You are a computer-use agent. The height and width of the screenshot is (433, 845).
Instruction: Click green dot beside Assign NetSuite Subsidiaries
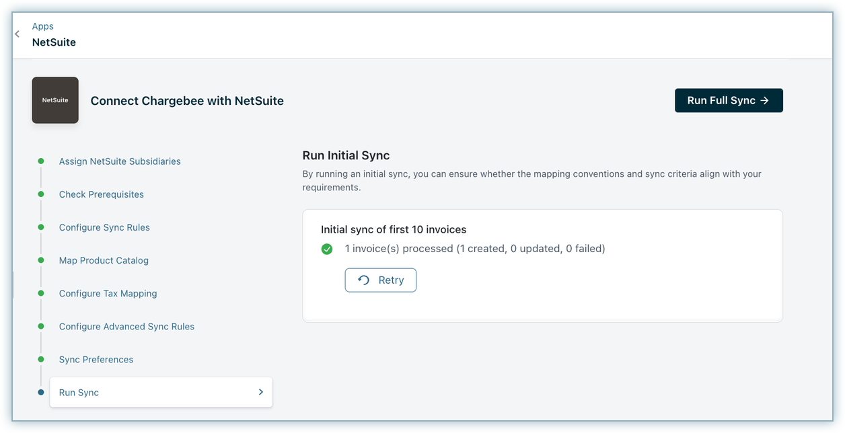click(x=41, y=161)
